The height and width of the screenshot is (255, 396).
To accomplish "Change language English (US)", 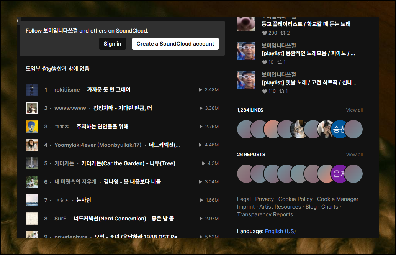I will click(x=280, y=231).
